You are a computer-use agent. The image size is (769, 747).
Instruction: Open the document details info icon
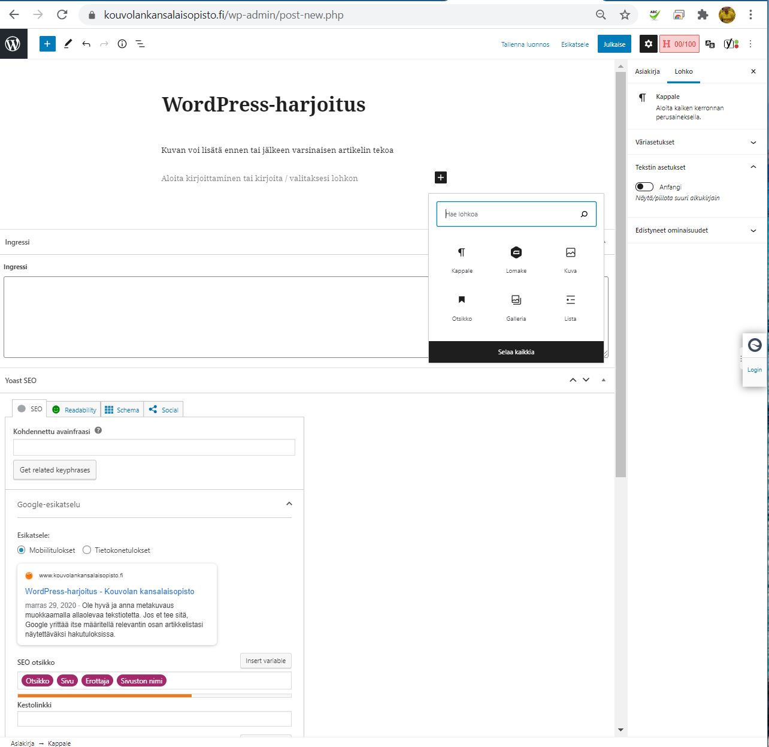pyautogui.click(x=122, y=44)
